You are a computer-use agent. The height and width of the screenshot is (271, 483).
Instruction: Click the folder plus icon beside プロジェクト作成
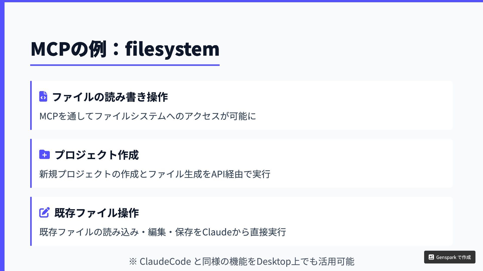tap(45, 155)
